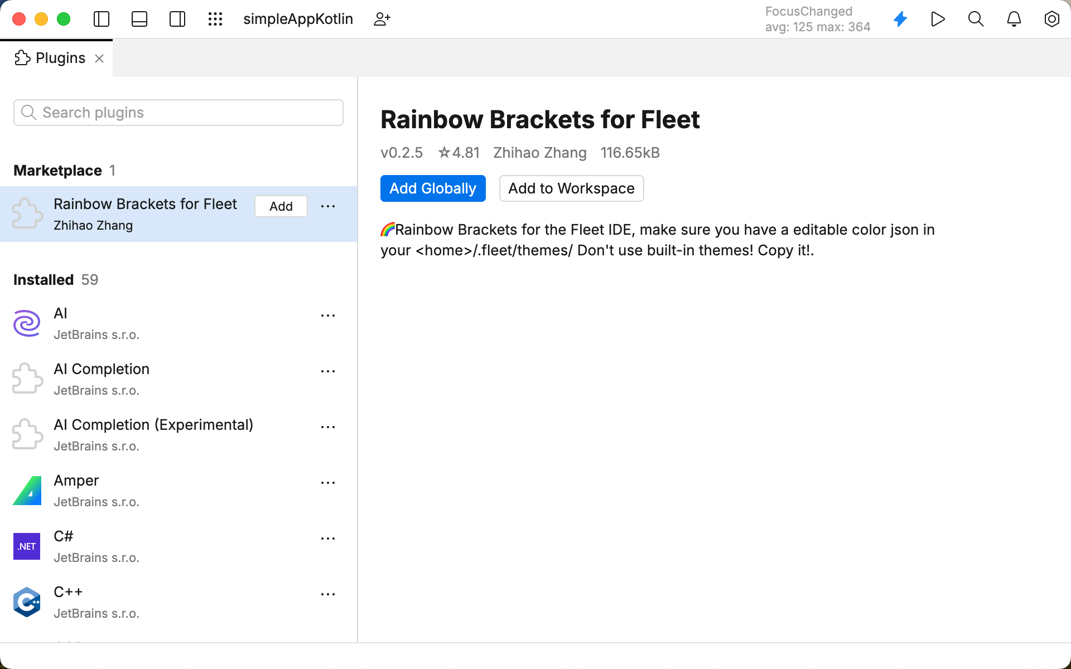Click Add to Workspace button
This screenshot has height=669, width=1071.
pos(571,188)
